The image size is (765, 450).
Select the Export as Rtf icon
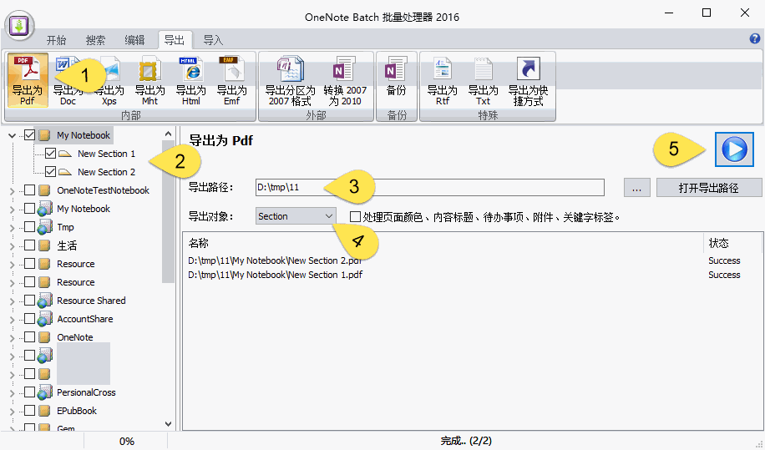[442, 80]
